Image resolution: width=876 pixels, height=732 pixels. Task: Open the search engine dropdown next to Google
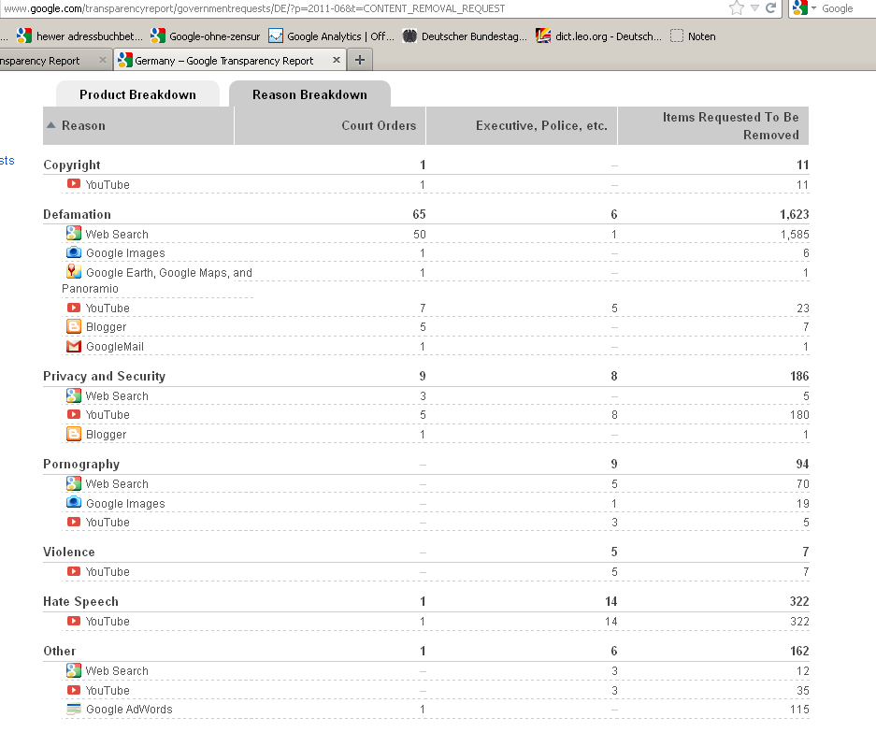click(x=813, y=8)
